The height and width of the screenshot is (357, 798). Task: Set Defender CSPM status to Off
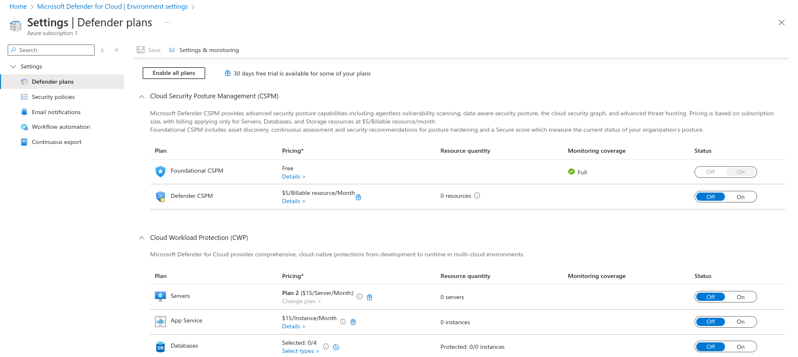[x=710, y=197]
